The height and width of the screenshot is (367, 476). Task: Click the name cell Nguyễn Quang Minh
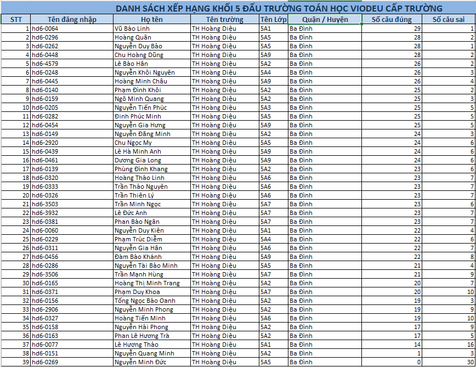pos(151,353)
